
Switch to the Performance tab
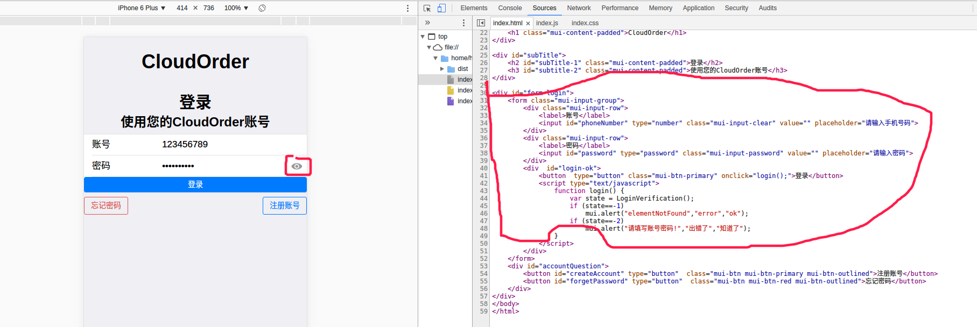click(x=620, y=8)
